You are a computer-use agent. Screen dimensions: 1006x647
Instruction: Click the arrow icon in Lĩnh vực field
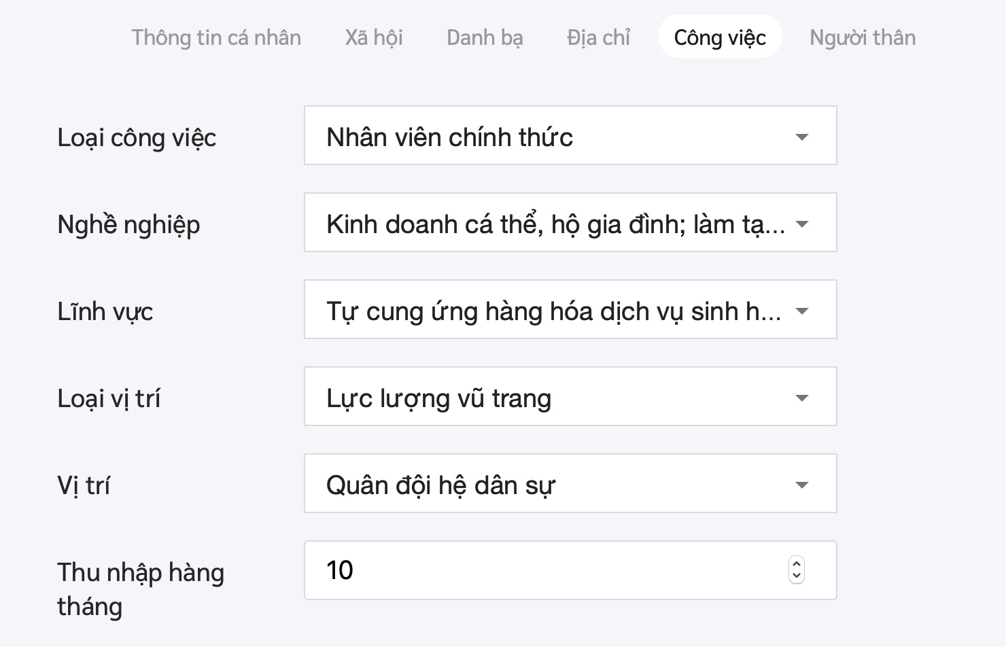(802, 311)
